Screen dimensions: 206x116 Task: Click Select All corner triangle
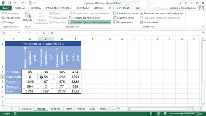click(3, 39)
